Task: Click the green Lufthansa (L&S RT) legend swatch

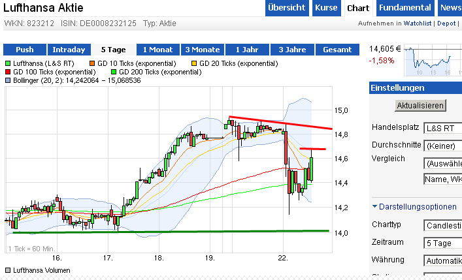Action: (8, 63)
